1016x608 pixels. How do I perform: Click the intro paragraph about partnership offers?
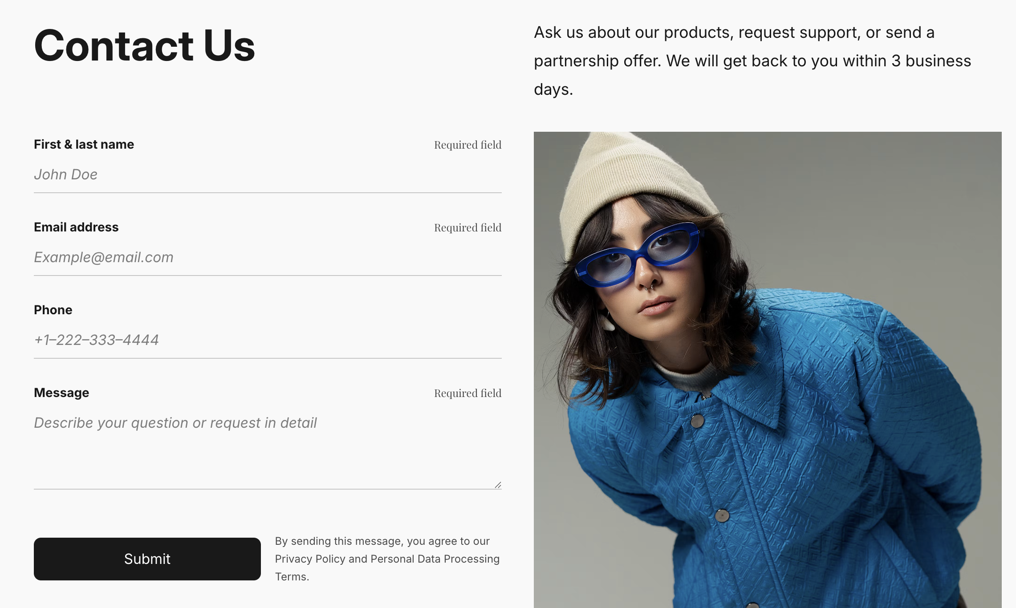tap(752, 61)
